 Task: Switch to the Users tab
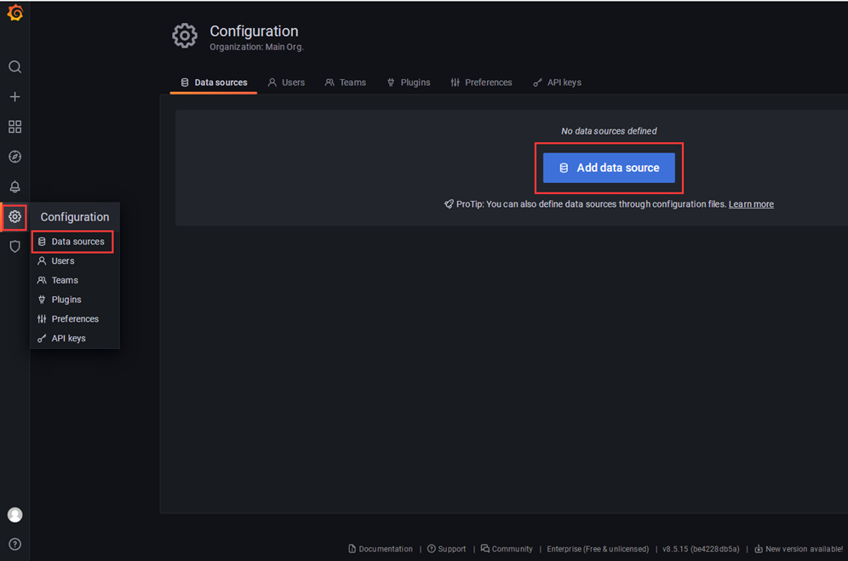[287, 83]
